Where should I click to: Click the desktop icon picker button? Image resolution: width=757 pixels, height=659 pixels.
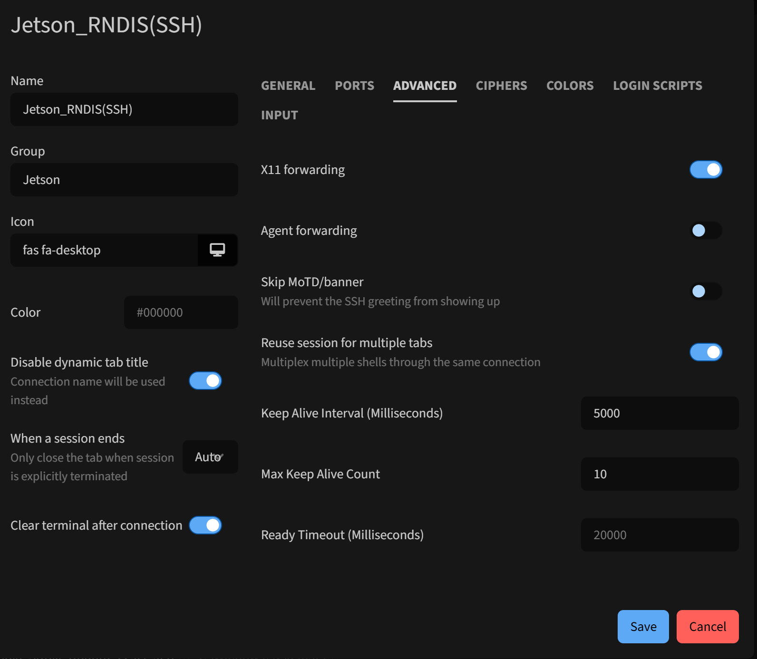point(217,250)
